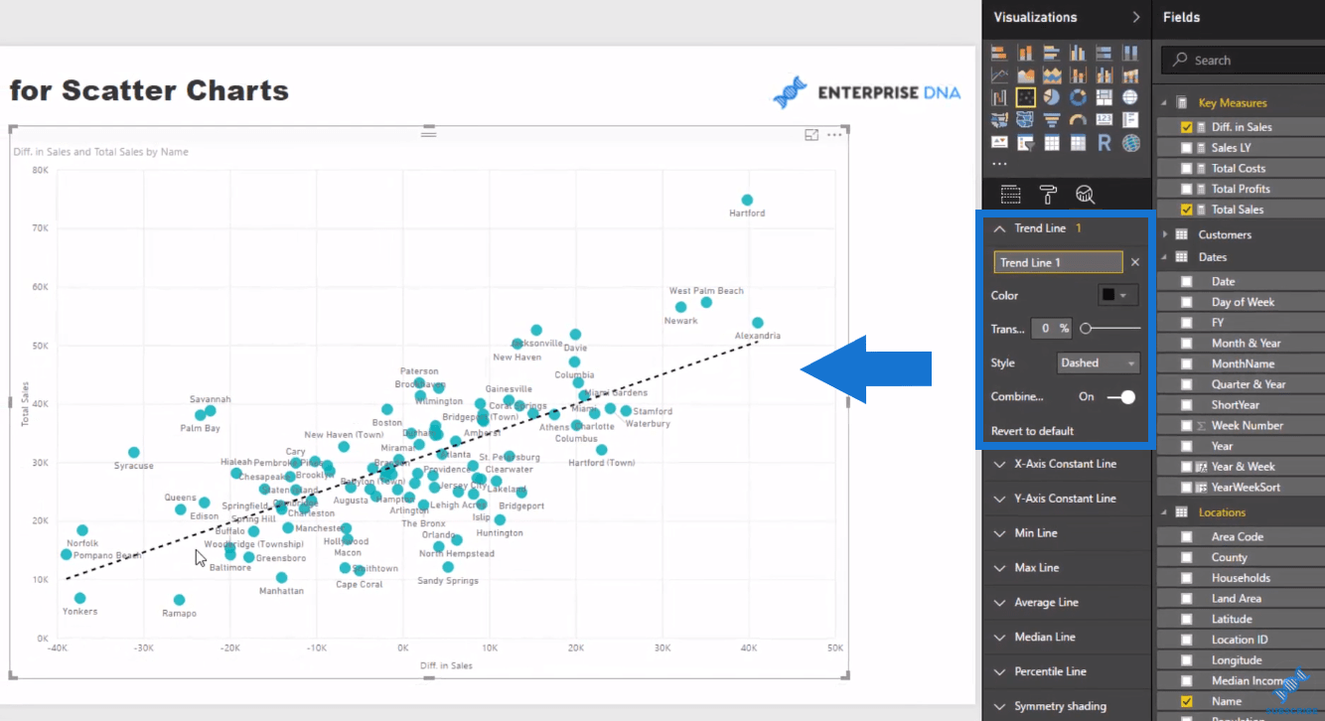Screen dimensions: 1325x721
Task: Select the ribbon chart visual
Action: coord(1129,74)
